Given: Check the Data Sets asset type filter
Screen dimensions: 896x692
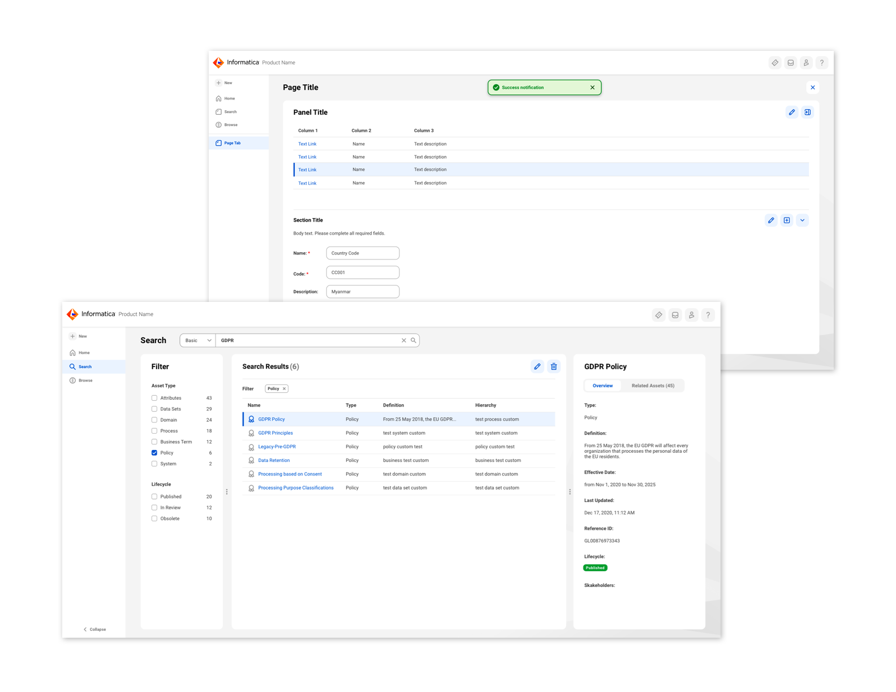Looking at the screenshot, I should [x=154, y=409].
